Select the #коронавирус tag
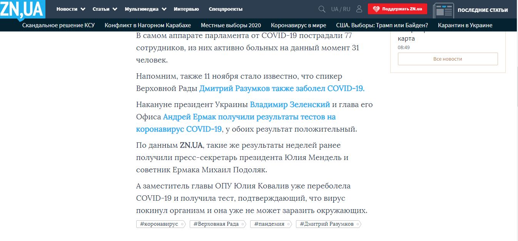This screenshot has width=518, height=241. pos(159,224)
